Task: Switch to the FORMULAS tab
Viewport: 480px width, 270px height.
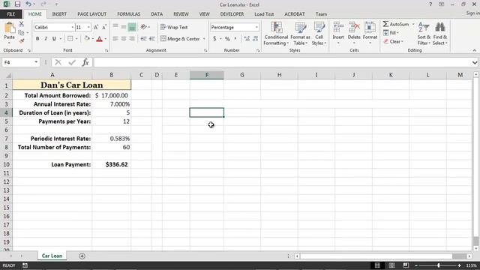Action: (x=128, y=14)
